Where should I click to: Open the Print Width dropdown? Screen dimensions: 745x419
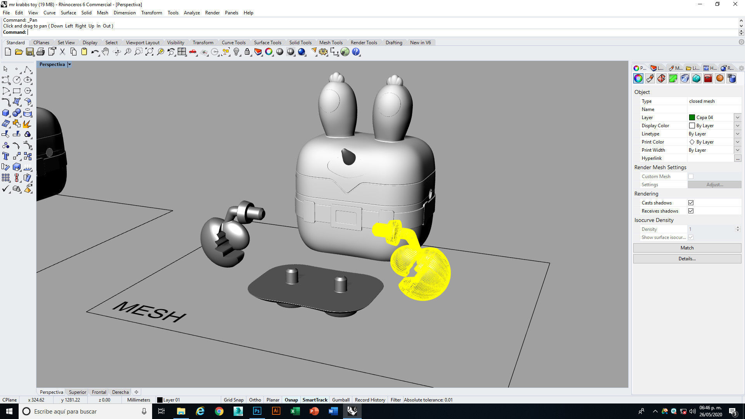737,150
